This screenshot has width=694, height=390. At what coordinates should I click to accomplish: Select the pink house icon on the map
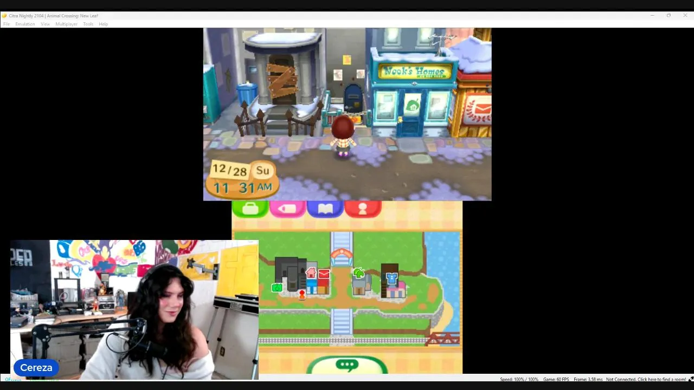(x=311, y=273)
